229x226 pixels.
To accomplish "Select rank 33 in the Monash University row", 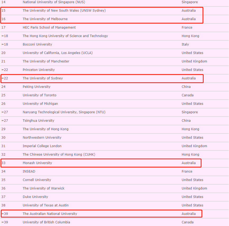I will coord(3,163).
